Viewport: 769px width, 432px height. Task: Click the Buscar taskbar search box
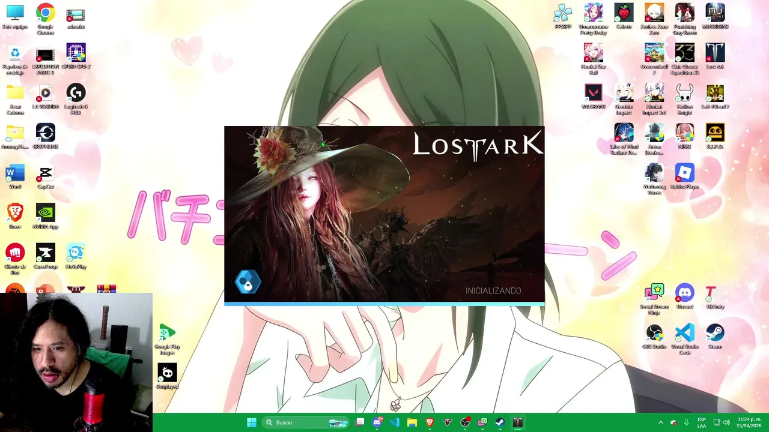(306, 422)
